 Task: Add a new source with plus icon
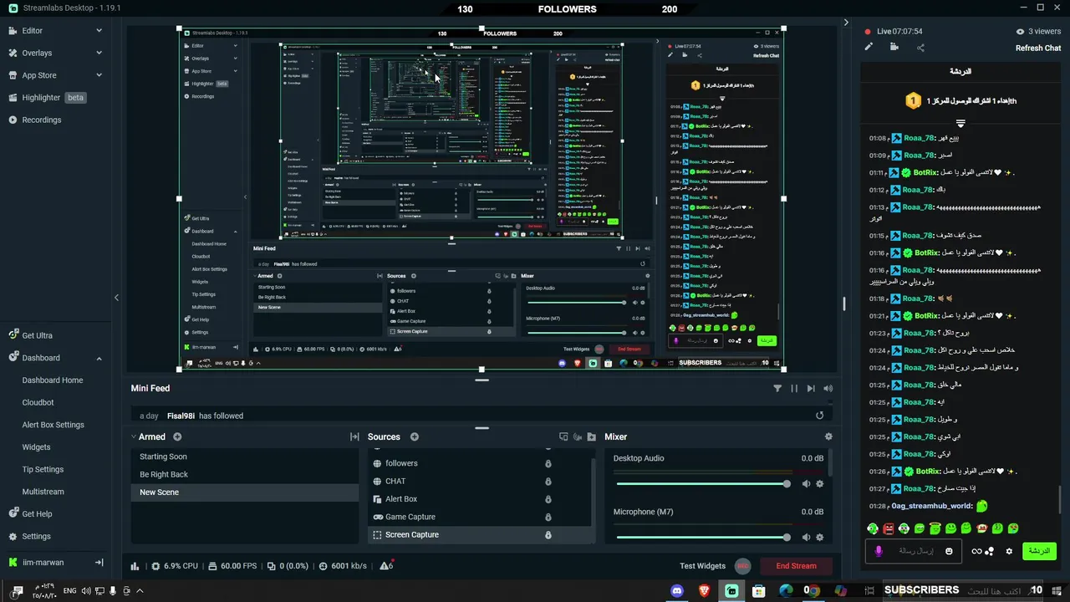coord(414,436)
